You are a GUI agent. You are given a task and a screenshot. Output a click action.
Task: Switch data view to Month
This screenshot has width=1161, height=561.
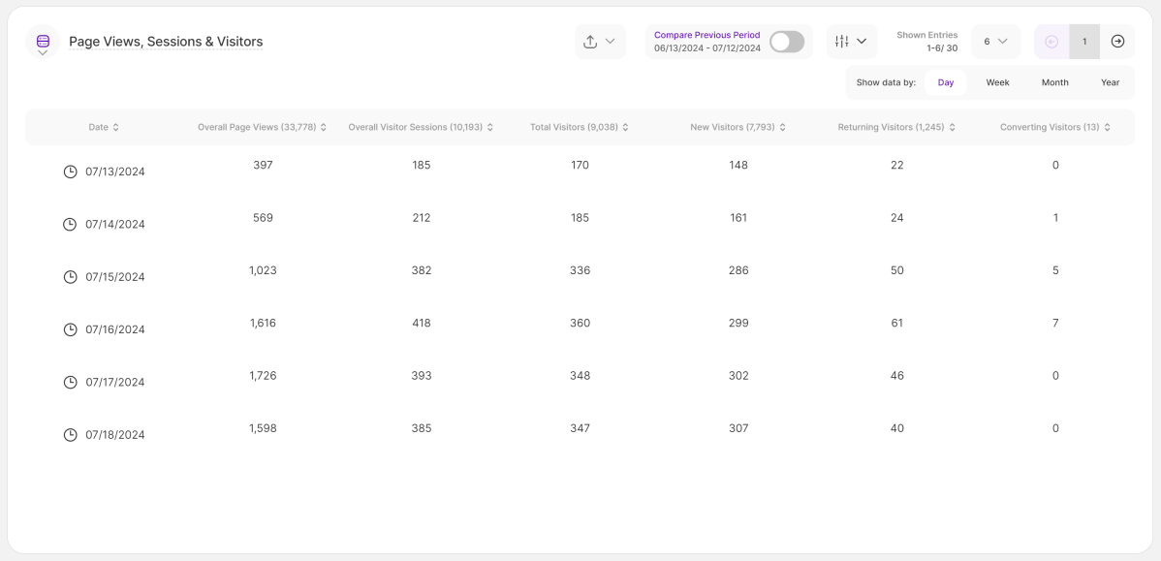click(1054, 82)
